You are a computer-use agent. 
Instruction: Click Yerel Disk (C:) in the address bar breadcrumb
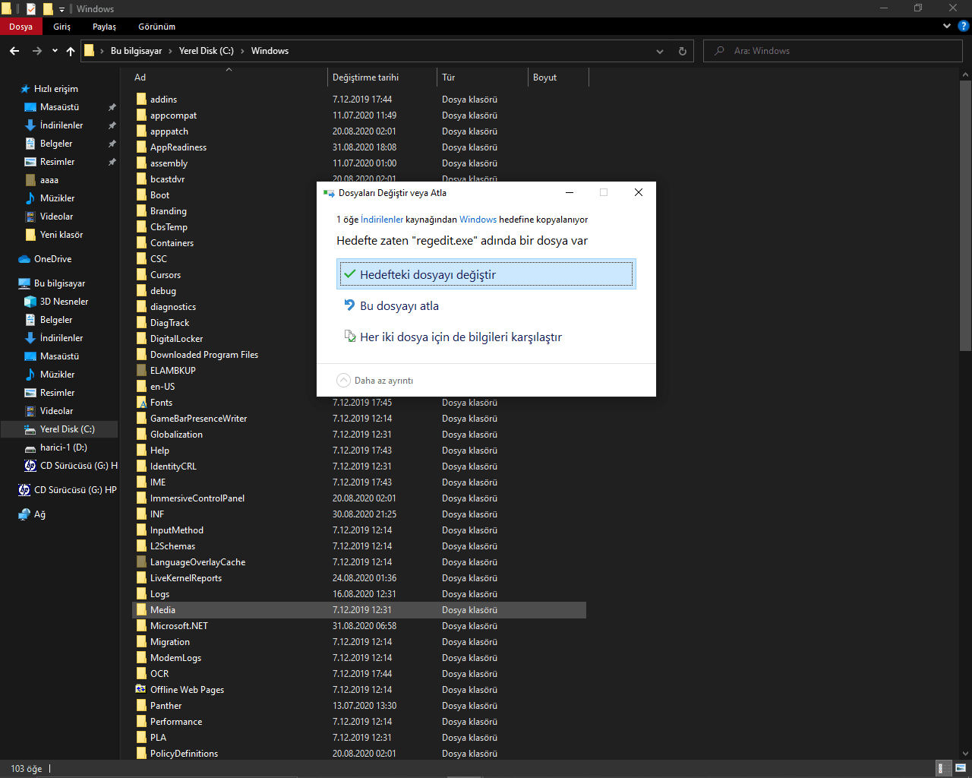point(207,51)
